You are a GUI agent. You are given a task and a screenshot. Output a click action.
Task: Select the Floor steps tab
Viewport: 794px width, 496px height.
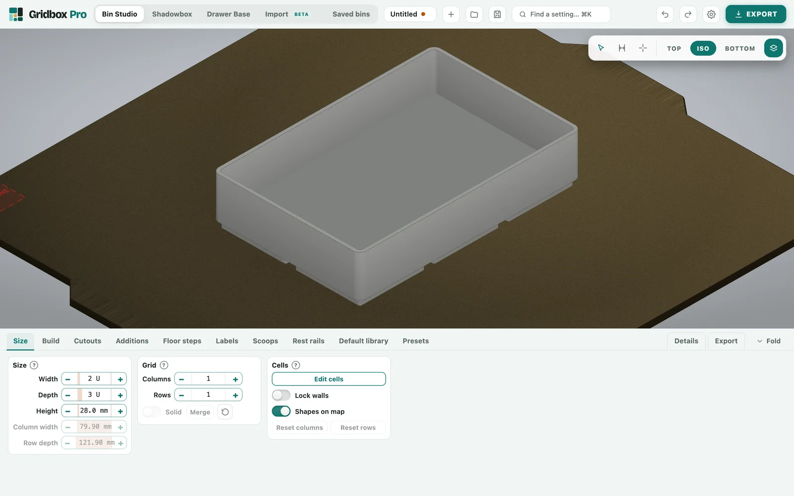click(182, 341)
